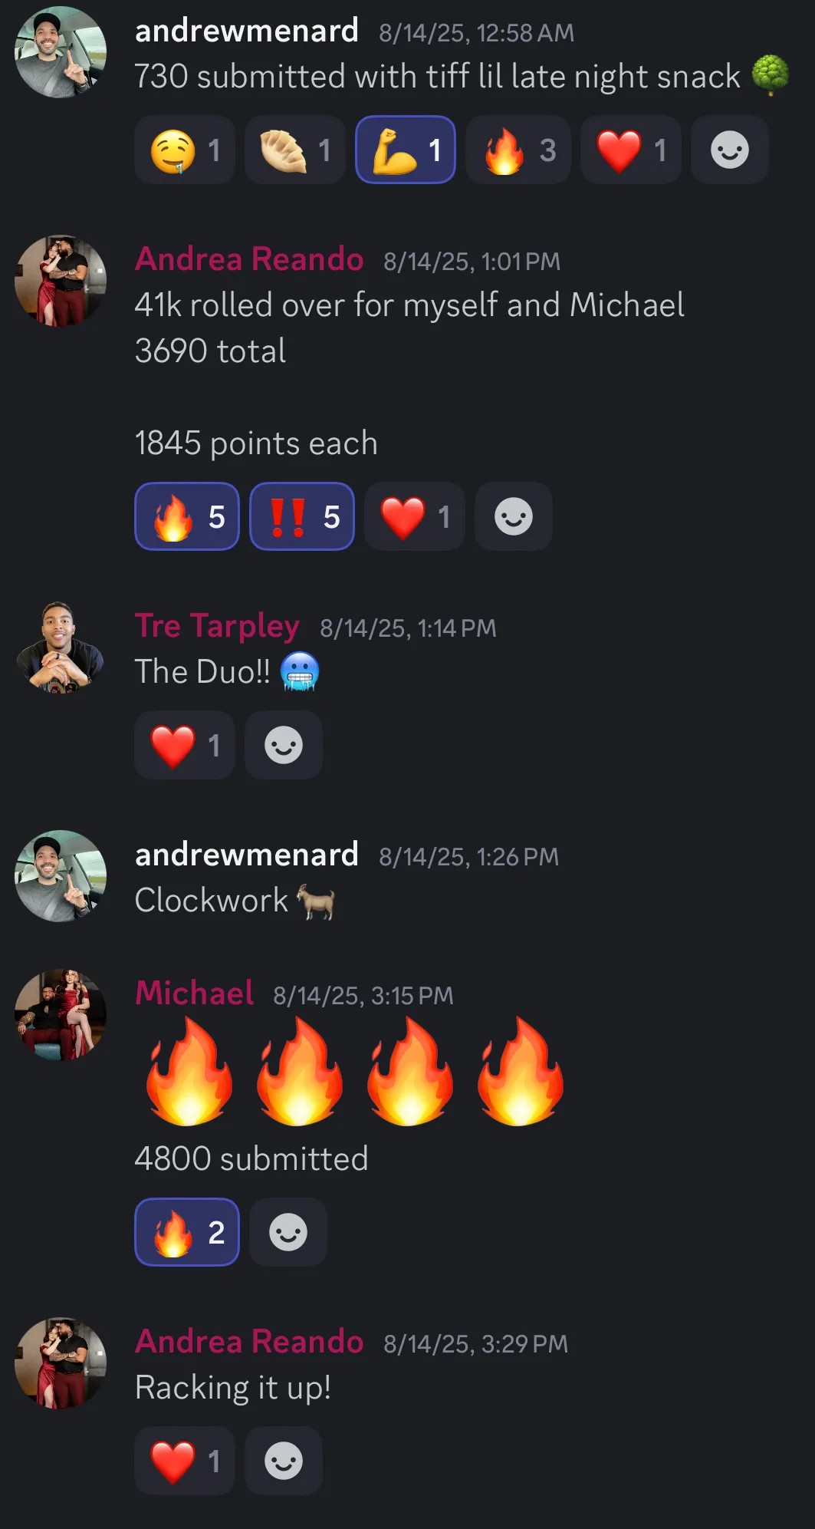Open Tre Tarpley's username profile
This screenshot has height=1529, width=815.
pos(217,626)
